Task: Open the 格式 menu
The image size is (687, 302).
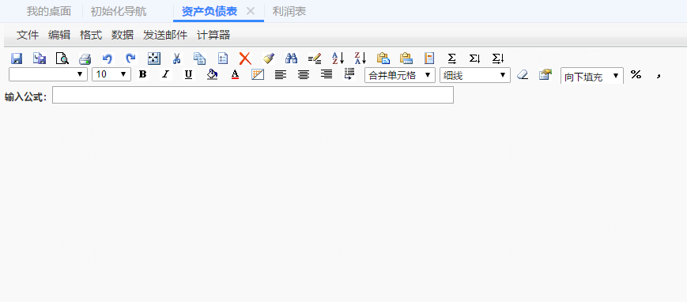Action: pyautogui.click(x=91, y=35)
